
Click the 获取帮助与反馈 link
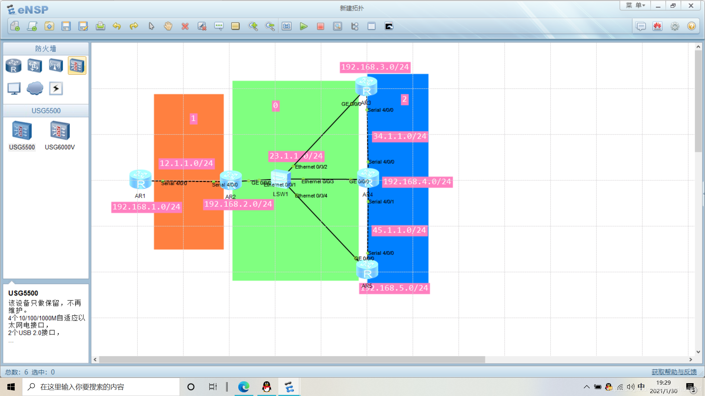coord(674,372)
